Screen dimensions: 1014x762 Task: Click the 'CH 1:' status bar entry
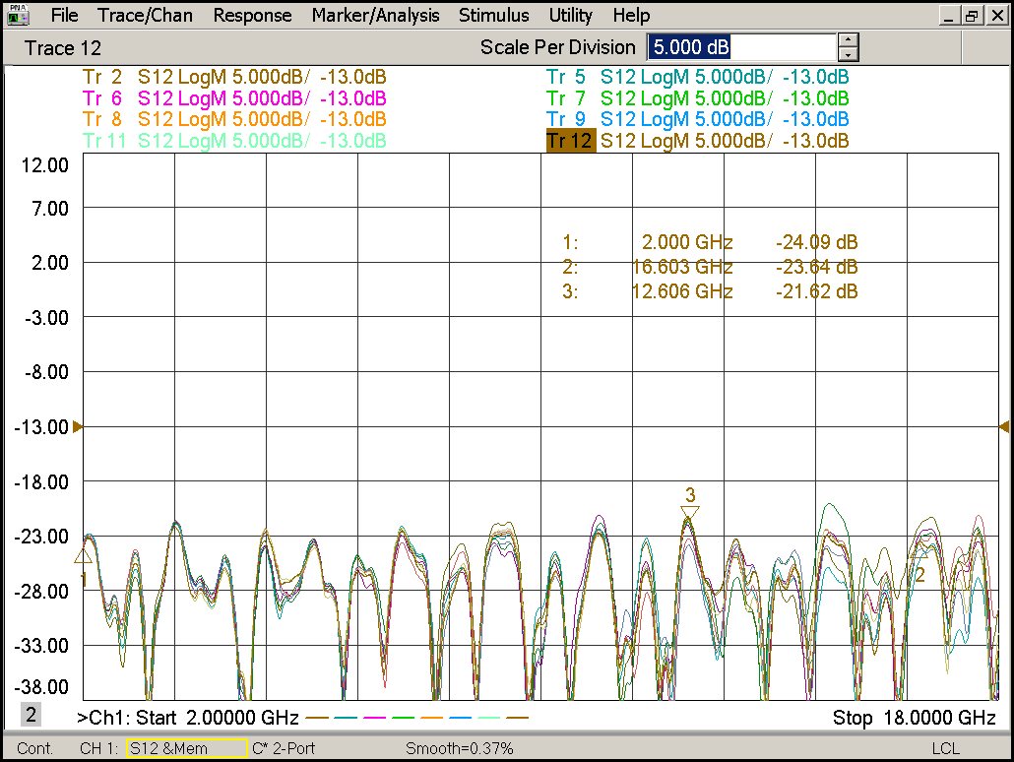99,748
